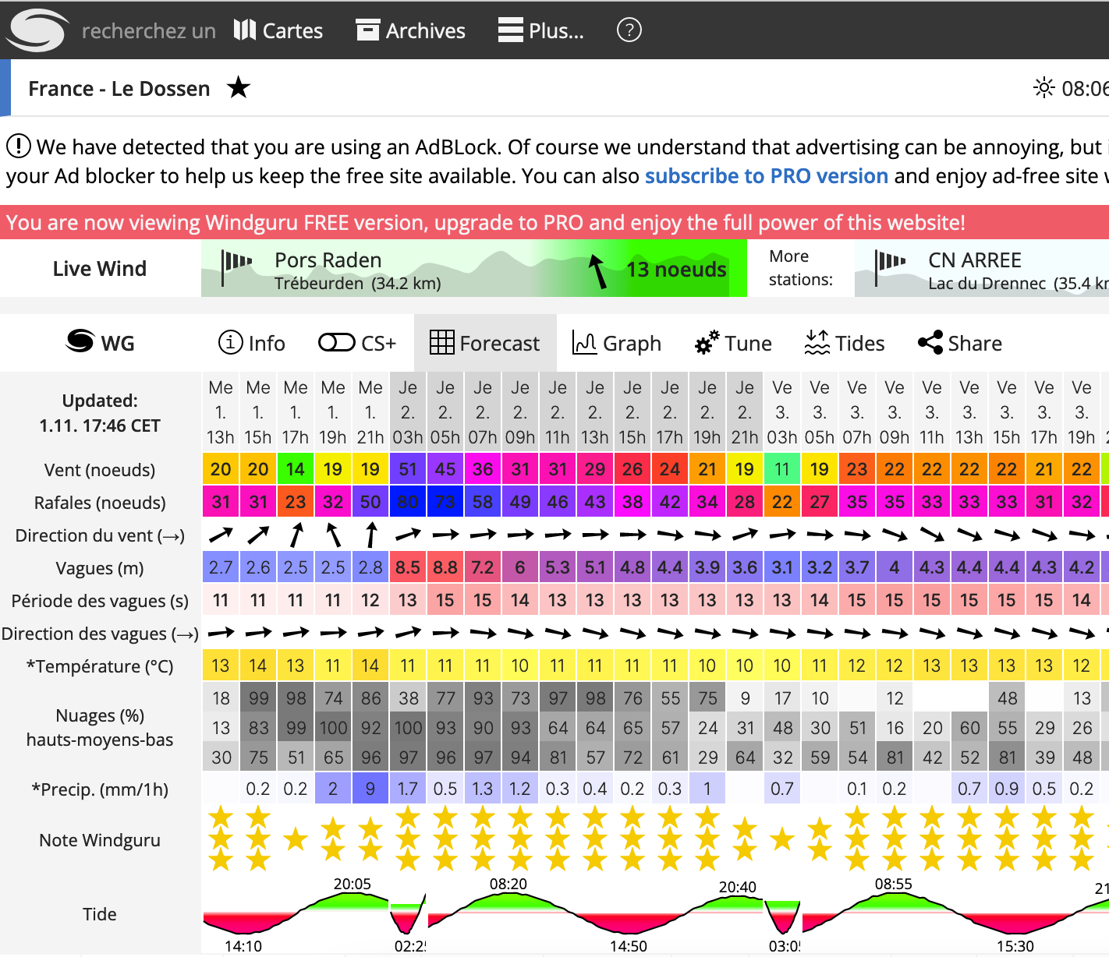Click the Période des vagues row label

tap(100, 601)
